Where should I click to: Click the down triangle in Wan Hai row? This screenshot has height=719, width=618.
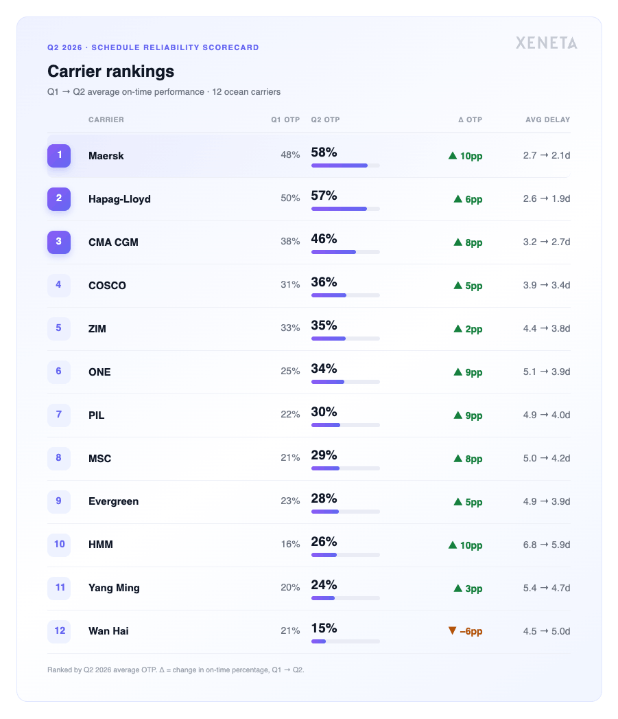click(x=452, y=630)
